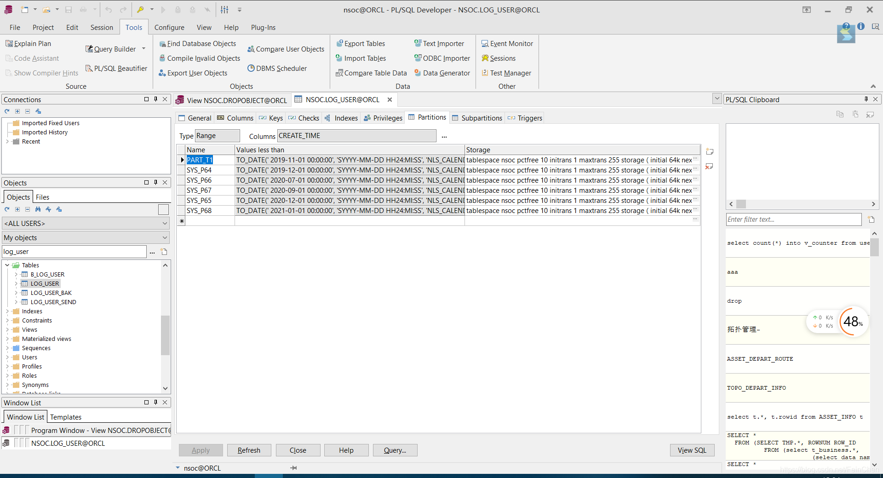Screen dimensions: 883x478
Task: Toggle the pin on PL/SQL Clipboard panel
Action: pos(866,99)
